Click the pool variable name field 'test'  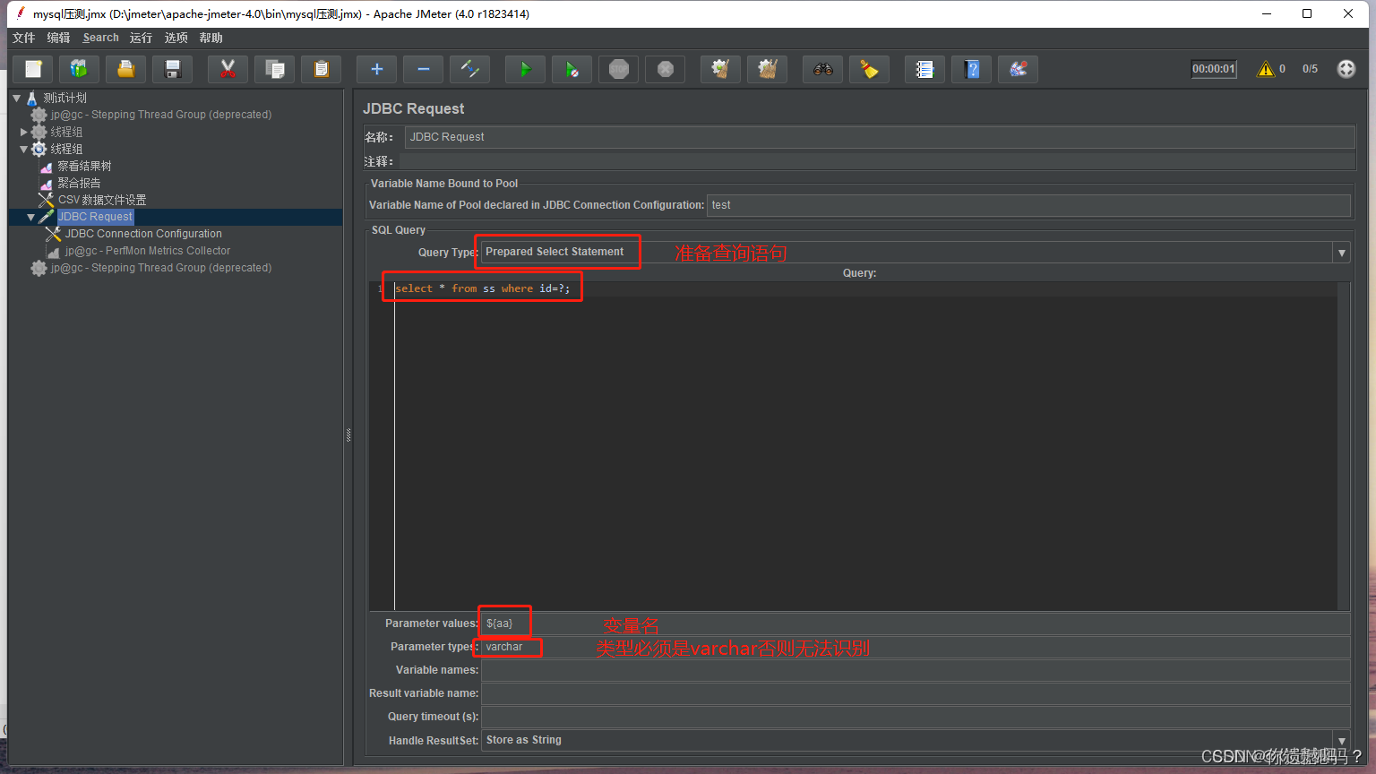[x=1028, y=205]
